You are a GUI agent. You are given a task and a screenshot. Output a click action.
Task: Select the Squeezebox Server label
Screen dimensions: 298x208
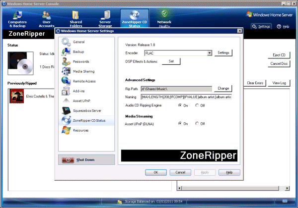[x=87, y=110]
